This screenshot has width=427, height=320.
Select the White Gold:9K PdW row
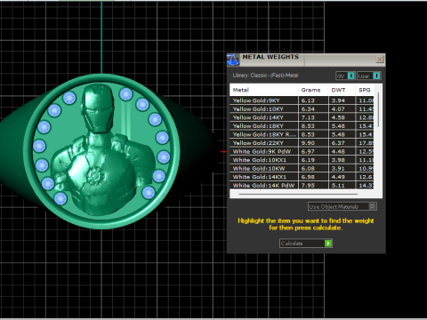click(302, 152)
